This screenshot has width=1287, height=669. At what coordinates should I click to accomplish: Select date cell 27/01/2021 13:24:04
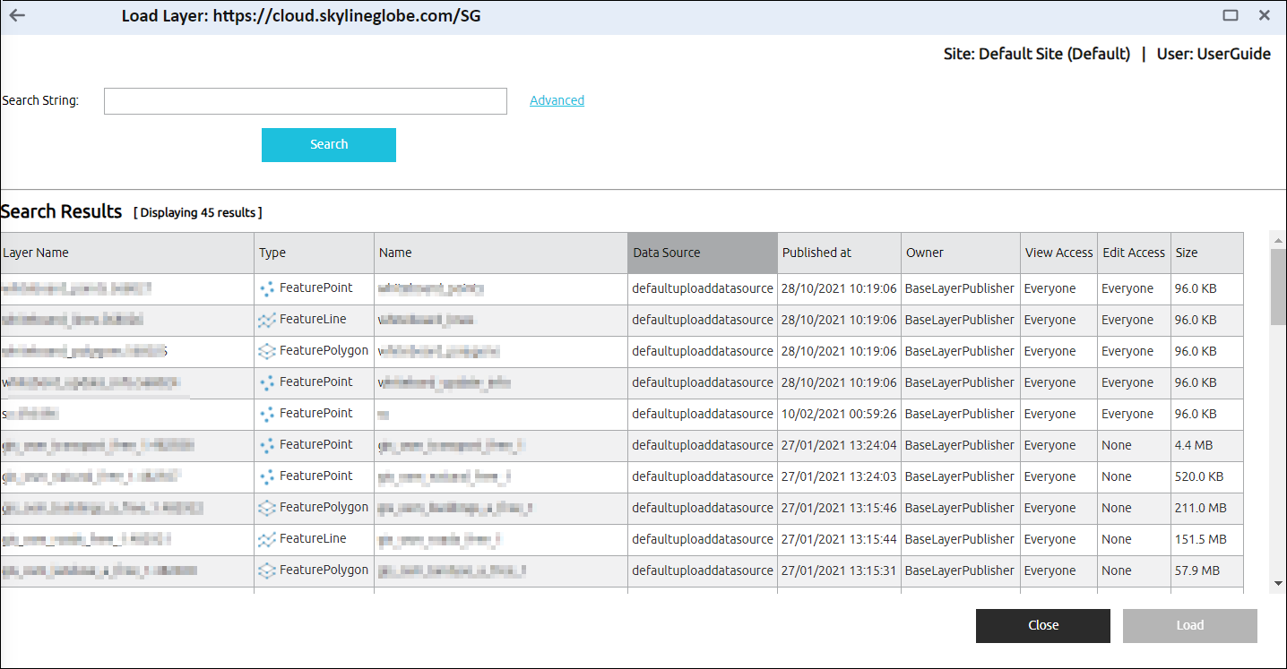(x=839, y=445)
